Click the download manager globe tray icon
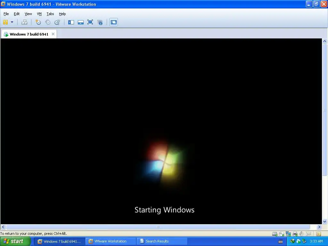 tap(292, 241)
